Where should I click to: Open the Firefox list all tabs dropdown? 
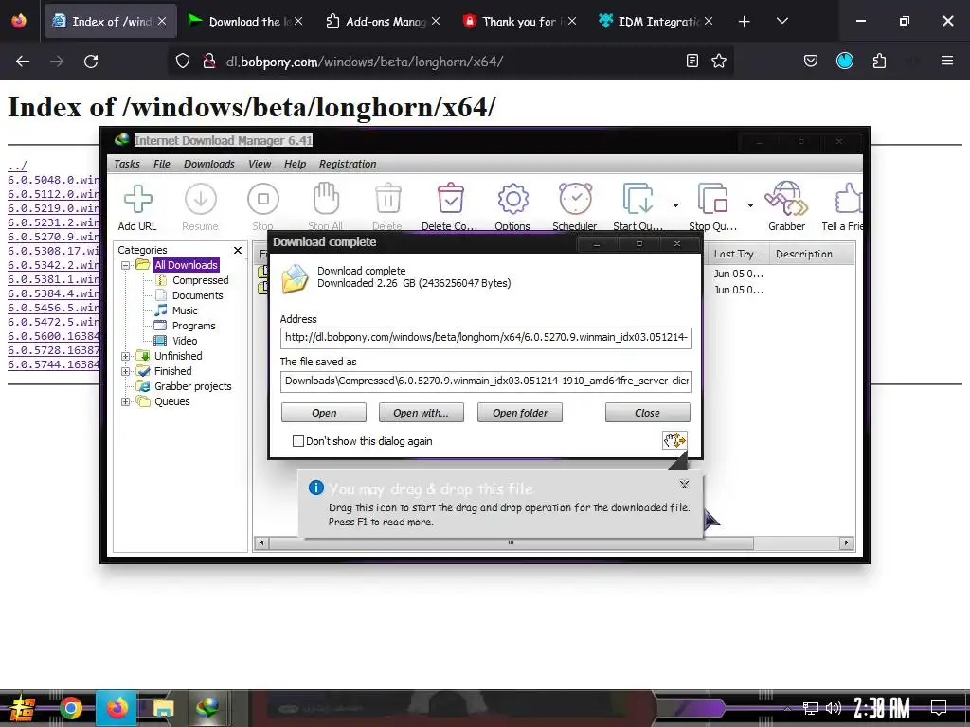(781, 21)
